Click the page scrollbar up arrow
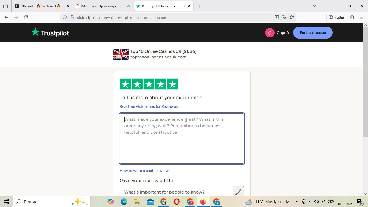Viewport: 368px width, 207px height. click(366, 25)
